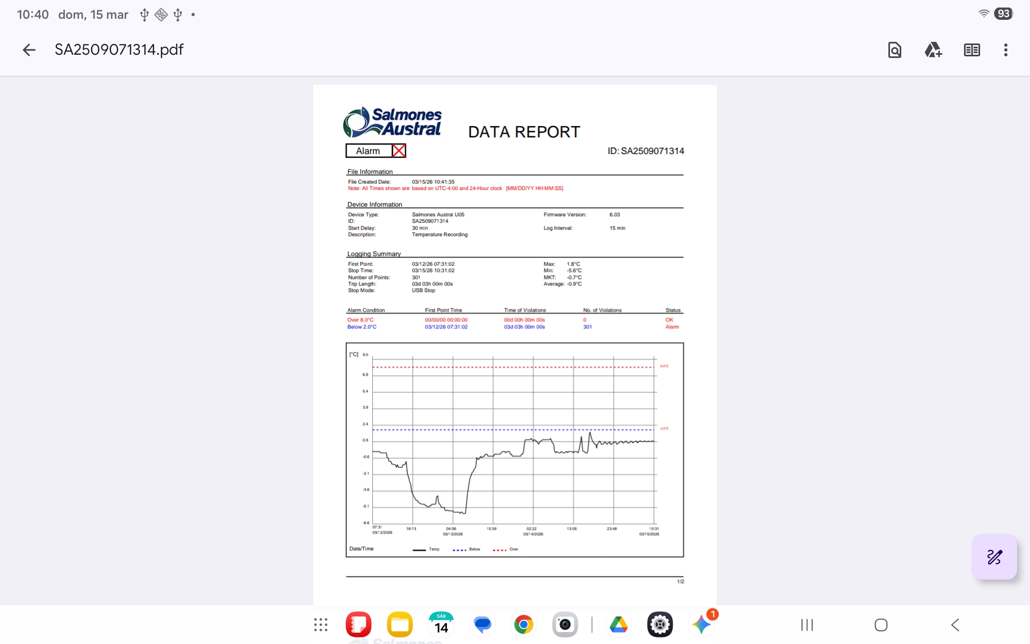The width and height of the screenshot is (1030, 644).
Task: Launch Google Chrome from the taskbar
Action: pyautogui.click(x=524, y=625)
